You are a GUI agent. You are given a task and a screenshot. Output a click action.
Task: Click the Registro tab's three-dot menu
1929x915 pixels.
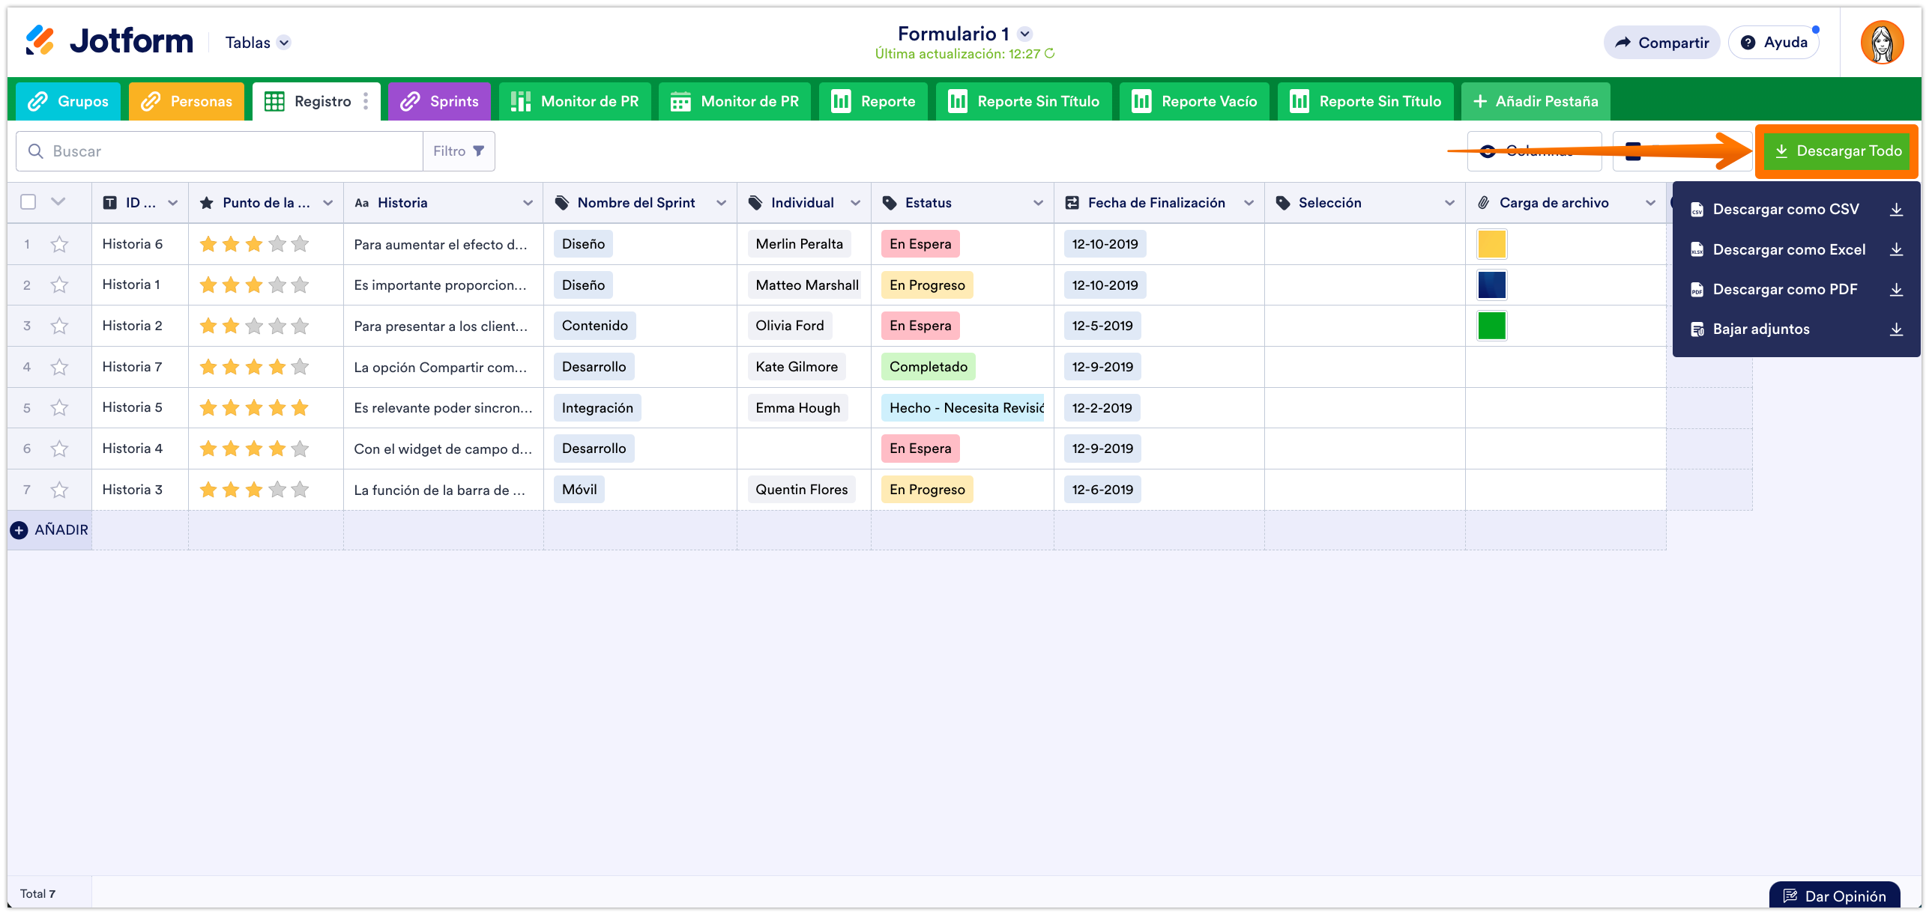(x=366, y=101)
